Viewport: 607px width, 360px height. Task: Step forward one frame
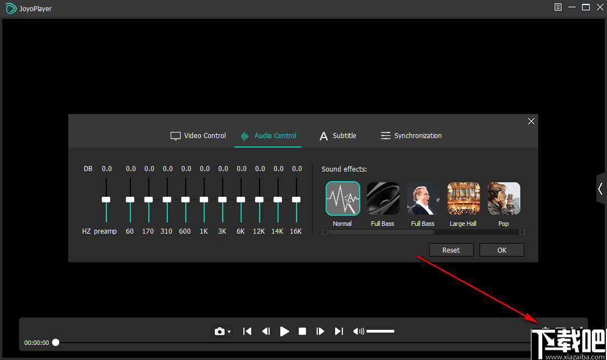tap(321, 331)
